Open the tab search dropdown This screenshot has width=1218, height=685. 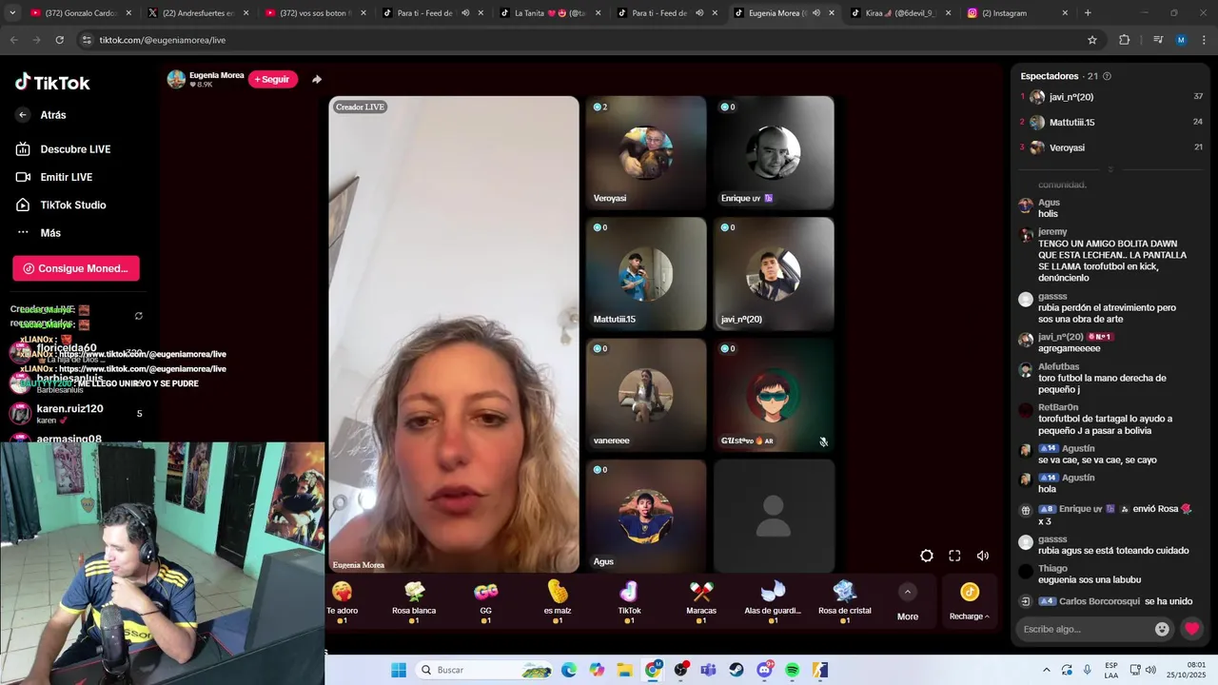click(x=12, y=13)
